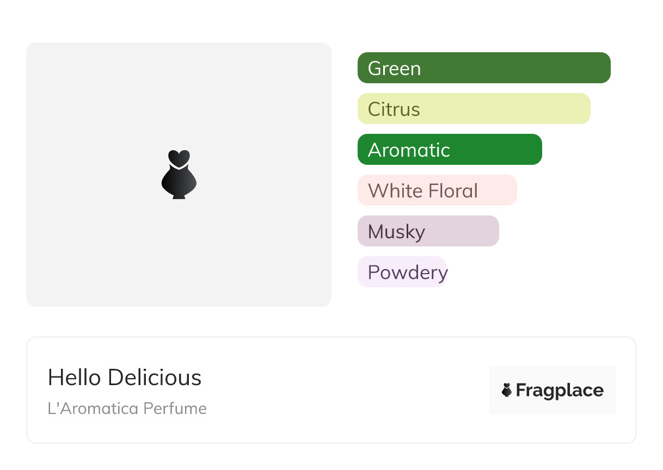This screenshot has height=470, width=663.
Task: Click the small bottle icon in Fragplace logo
Action: [x=507, y=390]
